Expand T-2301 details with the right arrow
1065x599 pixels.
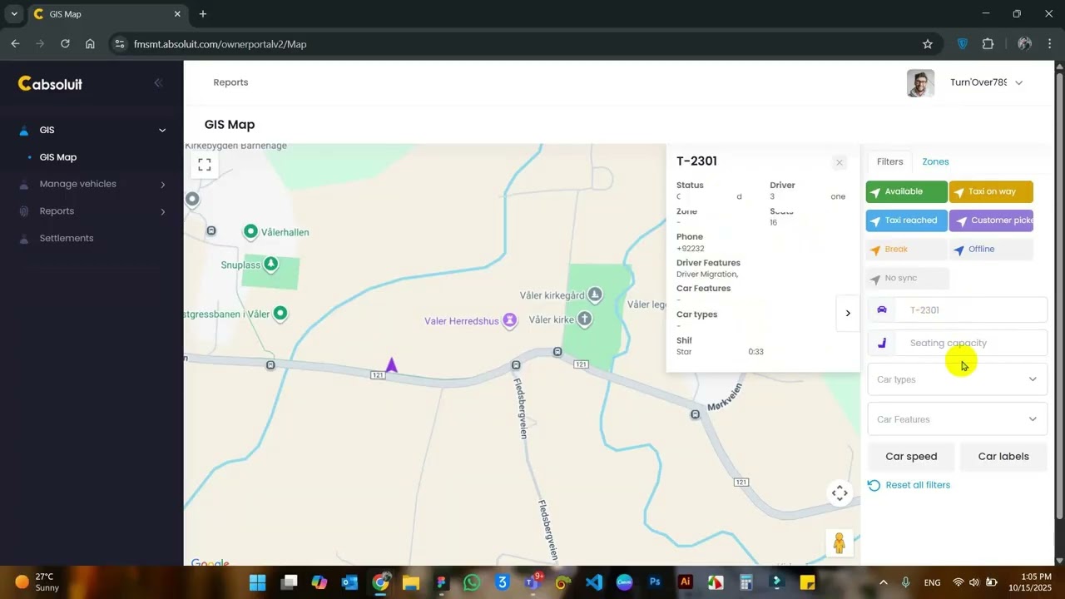(x=848, y=314)
